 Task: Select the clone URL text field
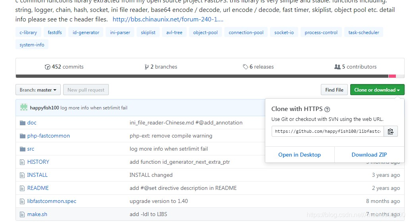click(328, 132)
